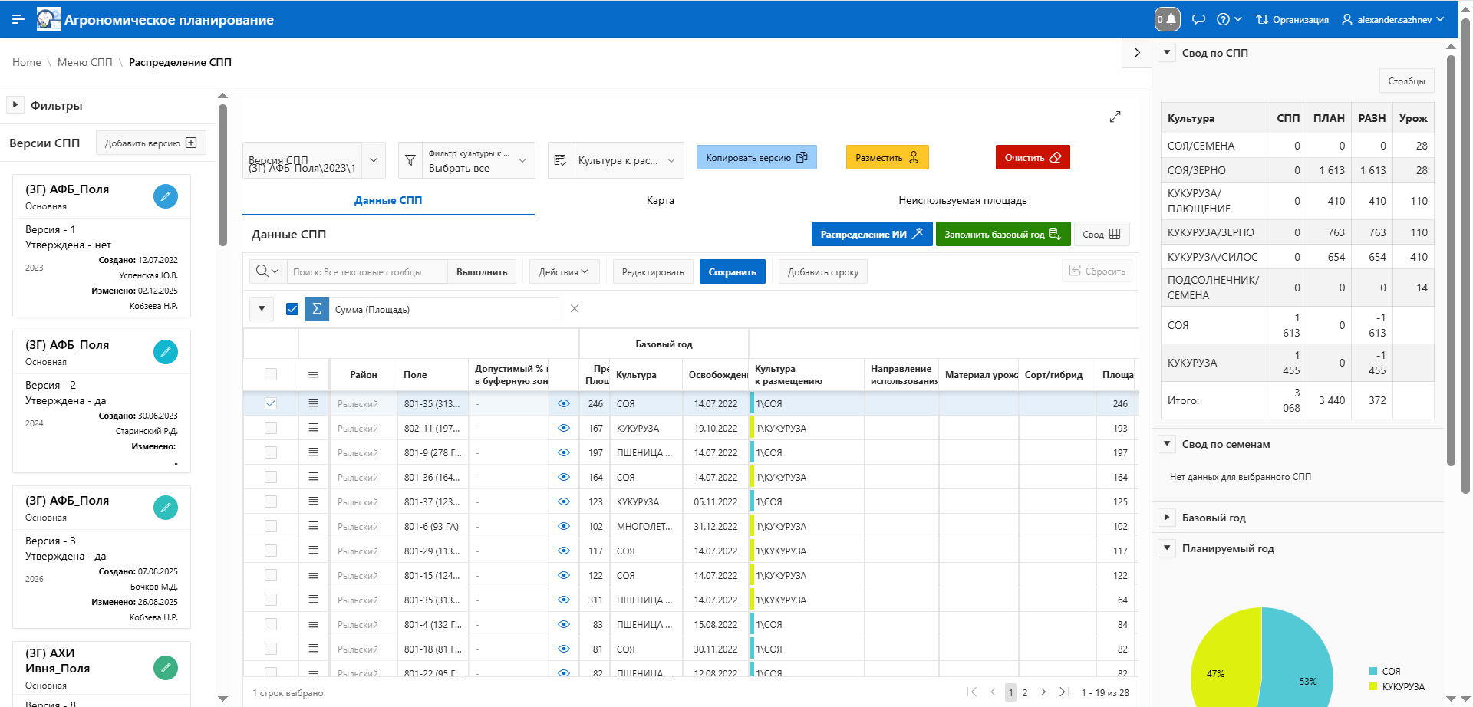Tick the select-all rows header checkbox
This screenshot has height=707, width=1473.
pyautogui.click(x=271, y=374)
